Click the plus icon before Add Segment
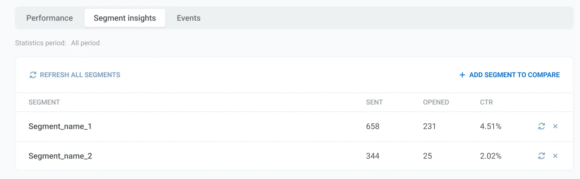This screenshot has width=580, height=179. [x=462, y=75]
